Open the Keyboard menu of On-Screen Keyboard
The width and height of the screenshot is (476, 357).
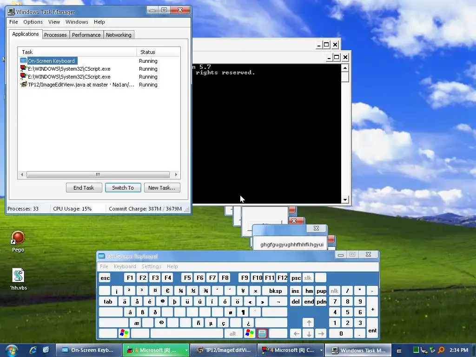[125, 266]
